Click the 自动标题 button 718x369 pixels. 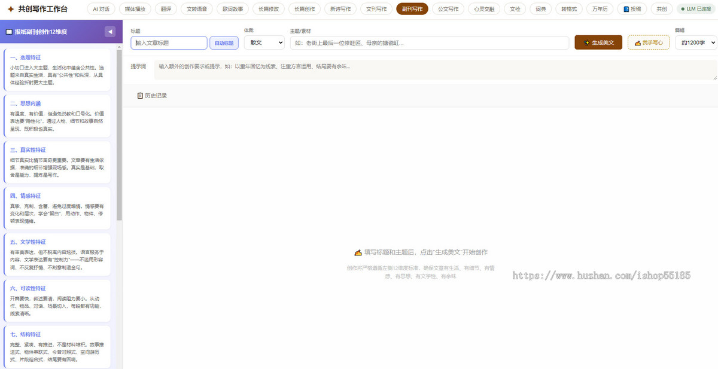(x=224, y=43)
